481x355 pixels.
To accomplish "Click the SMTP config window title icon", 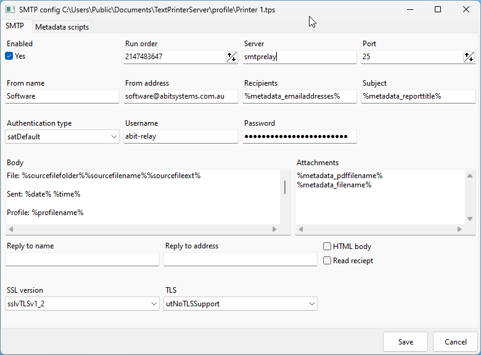I will tap(10, 9).
